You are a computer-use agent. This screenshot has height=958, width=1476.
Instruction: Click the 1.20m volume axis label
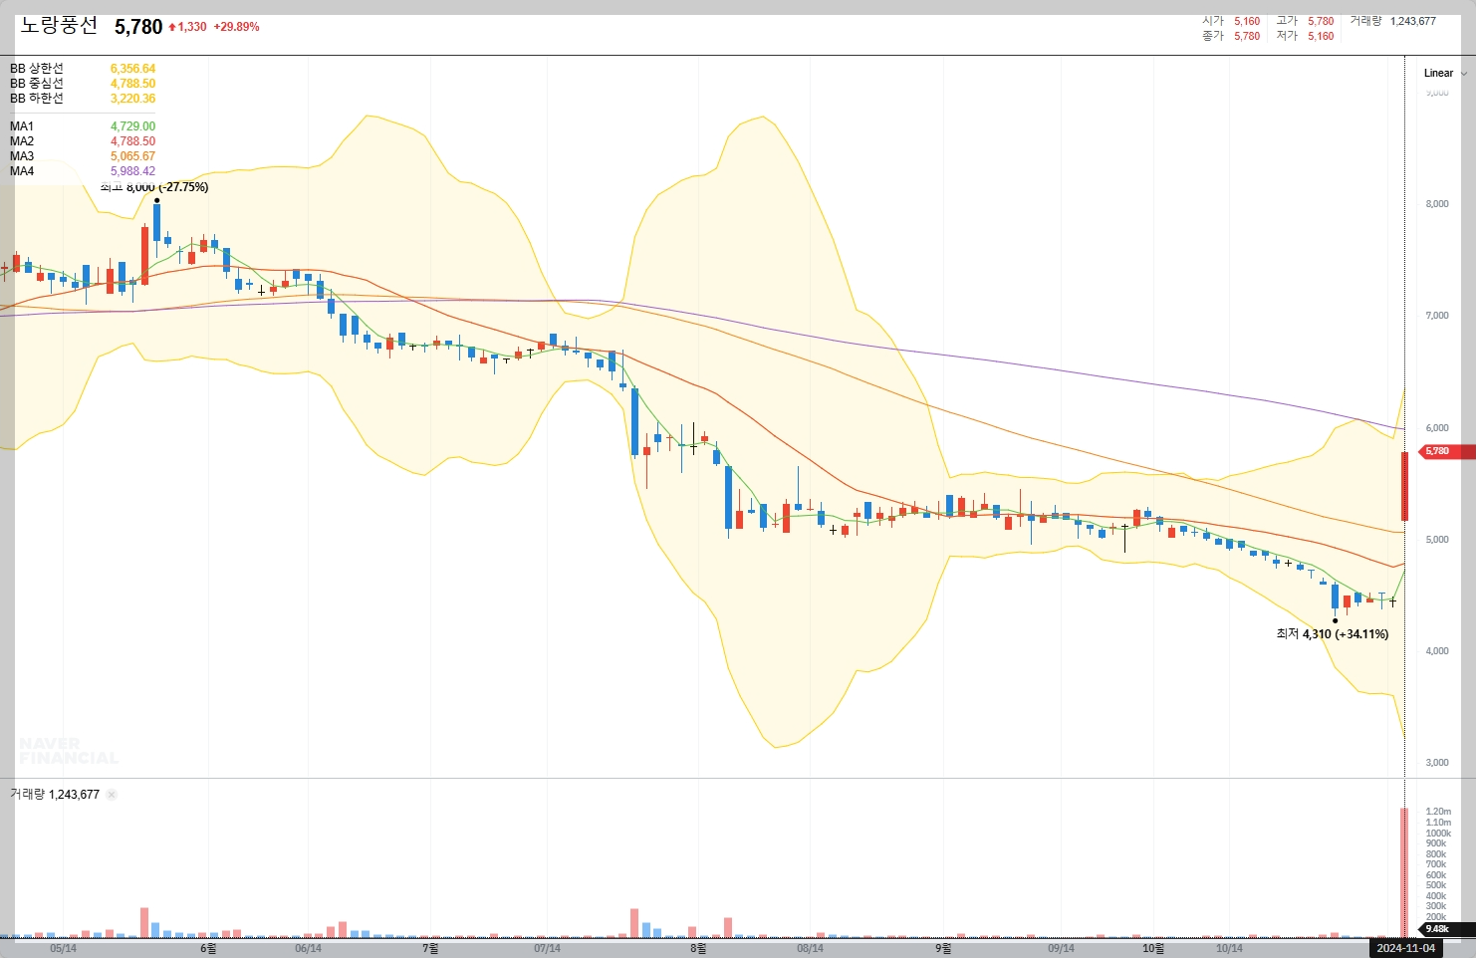click(x=1438, y=812)
